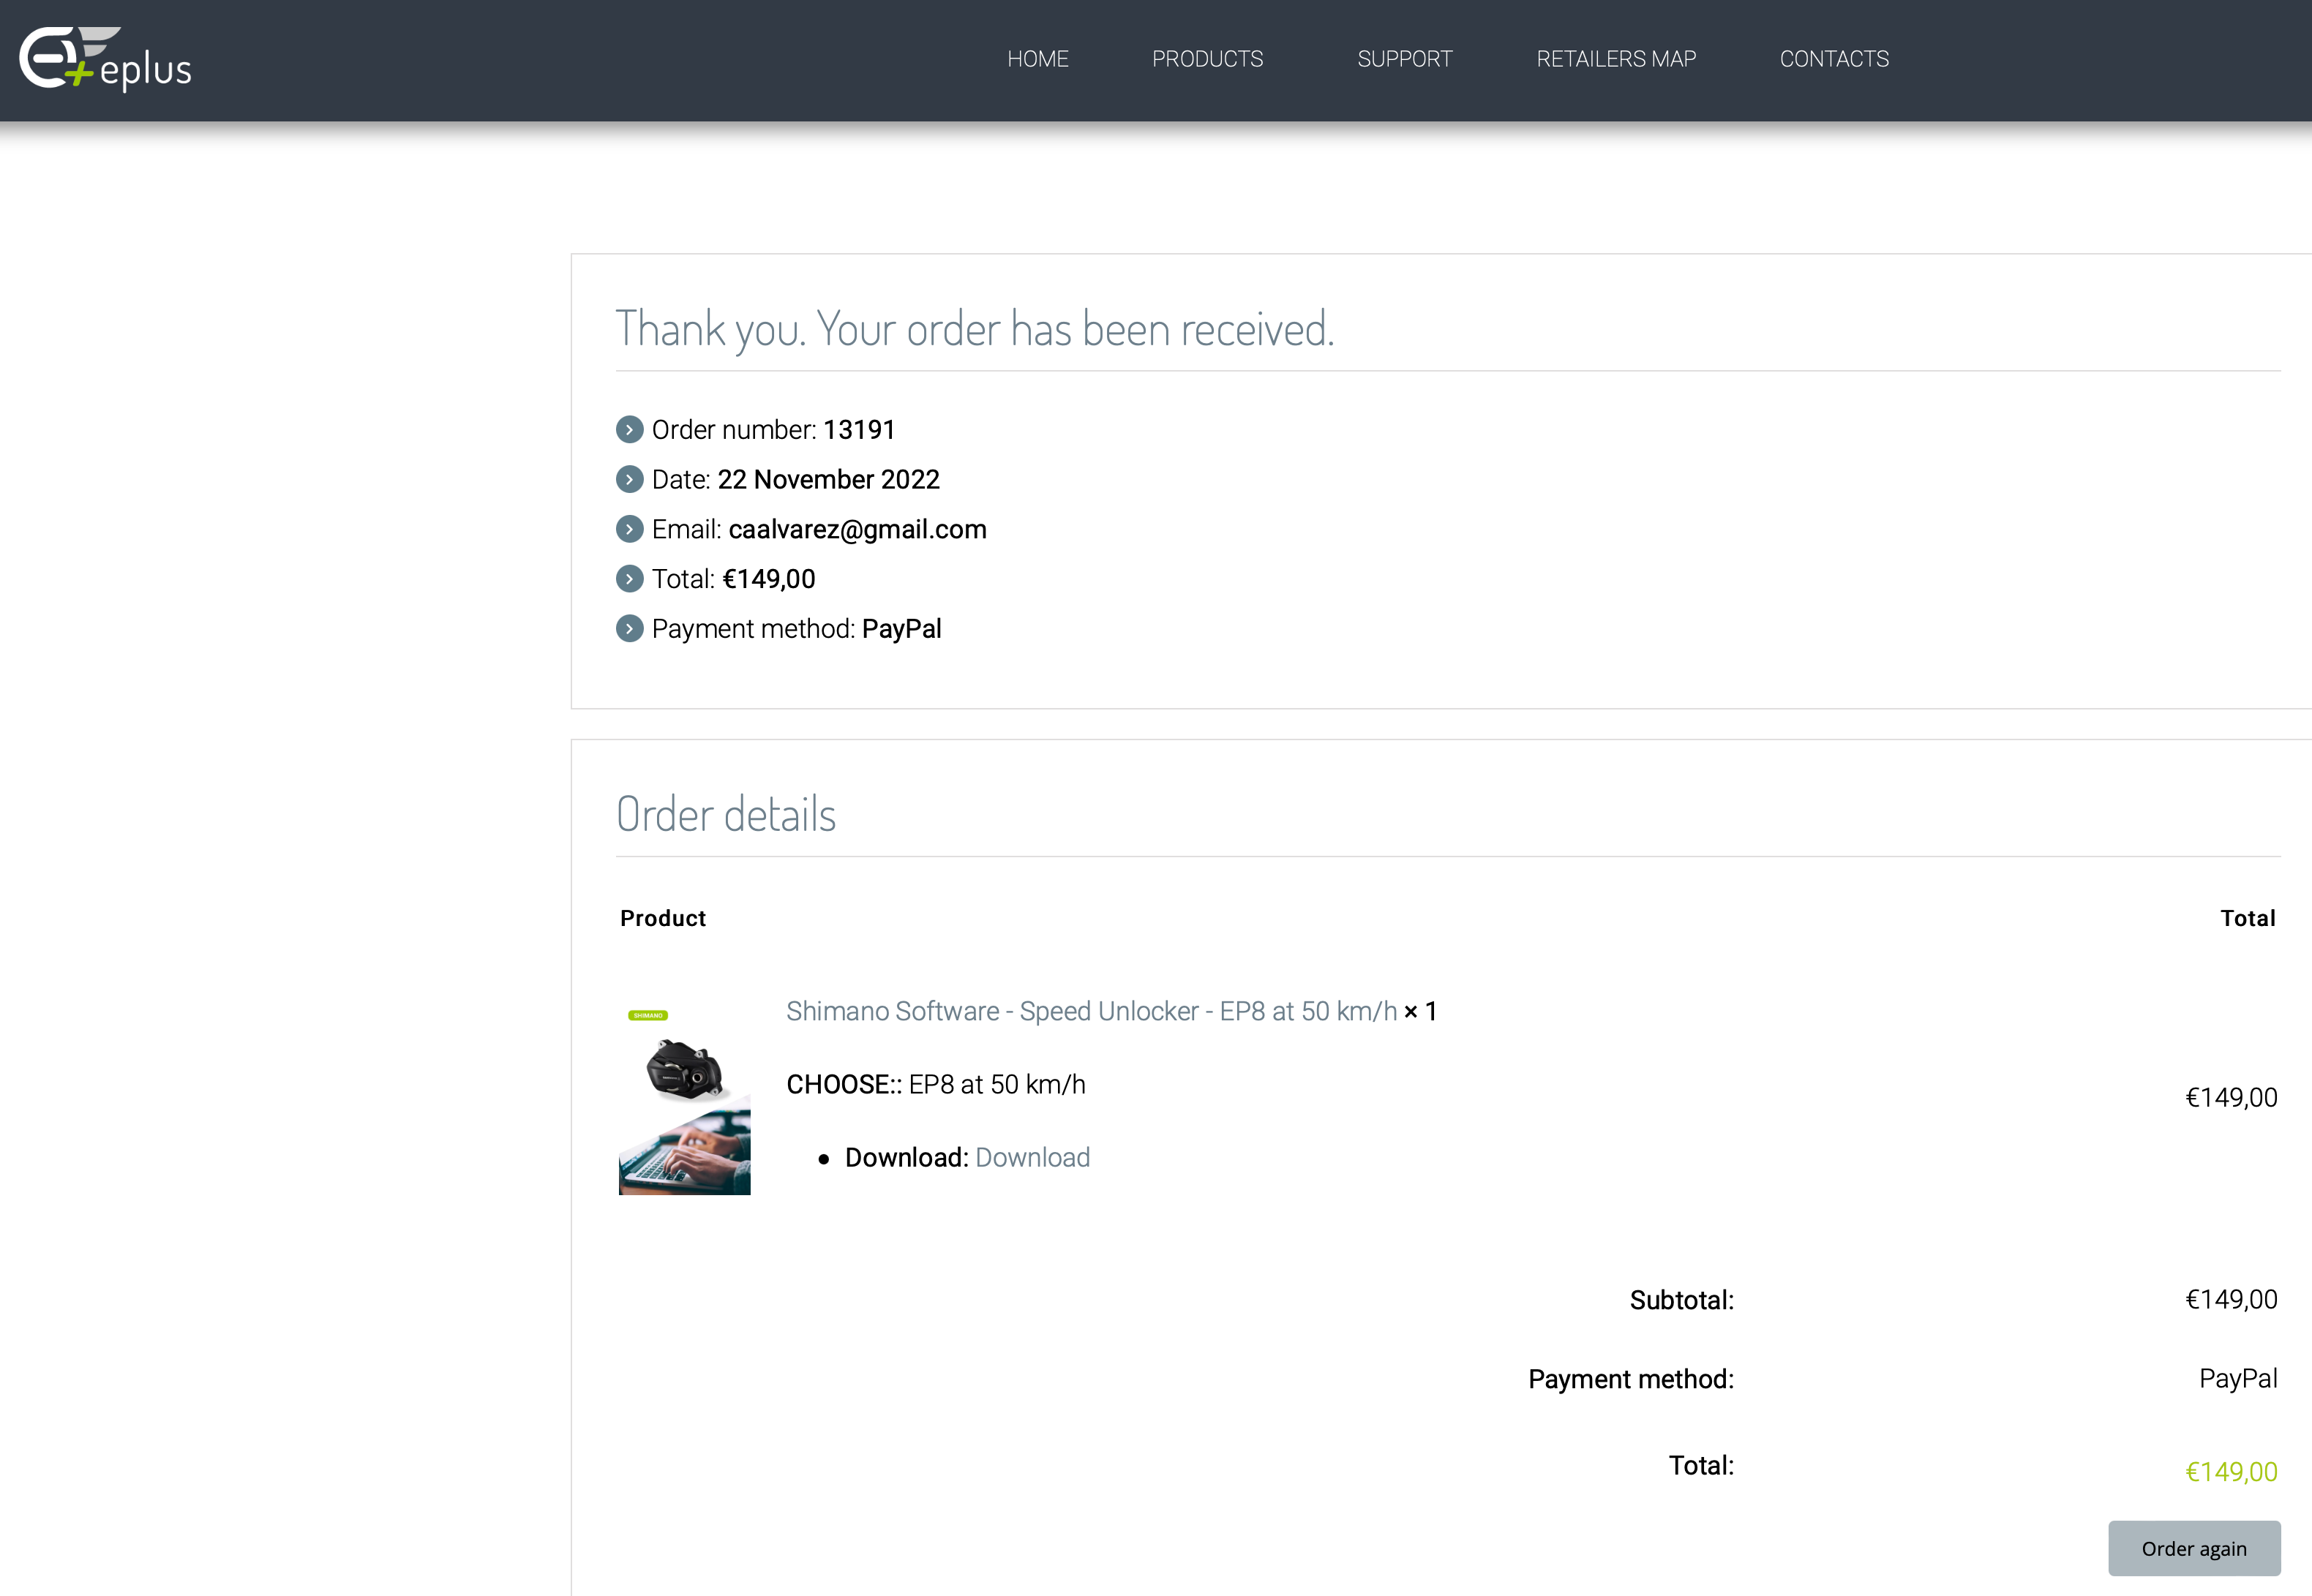Open the CONTACTS page

tap(1834, 59)
